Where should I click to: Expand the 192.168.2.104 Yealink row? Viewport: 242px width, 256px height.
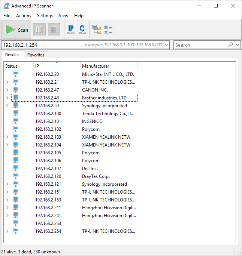click(7, 145)
